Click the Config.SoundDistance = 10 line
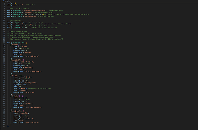This screenshot has height=130, width=198. coord(32,28)
